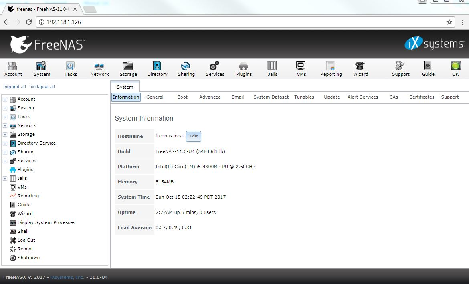The height and width of the screenshot is (284, 469).
Task: Select Display System Processes in the sidebar
Action: pos(46,222)
